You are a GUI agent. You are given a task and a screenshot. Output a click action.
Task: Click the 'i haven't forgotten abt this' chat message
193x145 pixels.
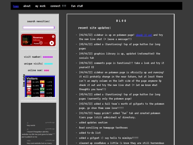point(38,134)
